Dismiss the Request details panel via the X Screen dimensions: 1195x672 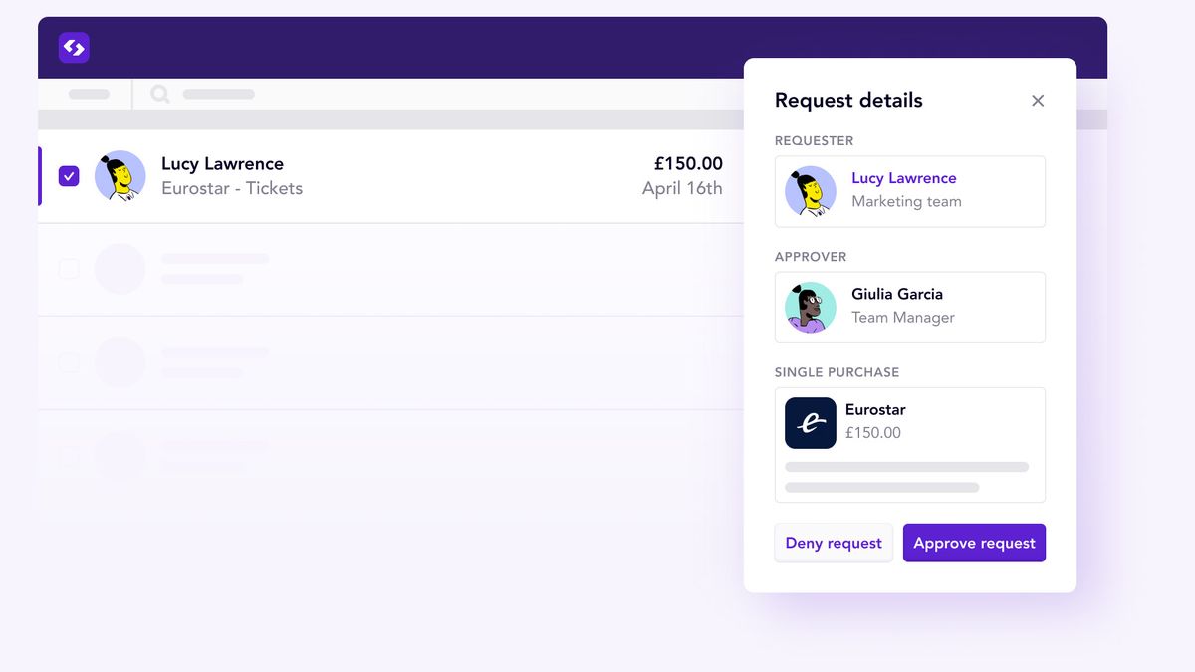pyautogui.click(x=1038, y=100)
